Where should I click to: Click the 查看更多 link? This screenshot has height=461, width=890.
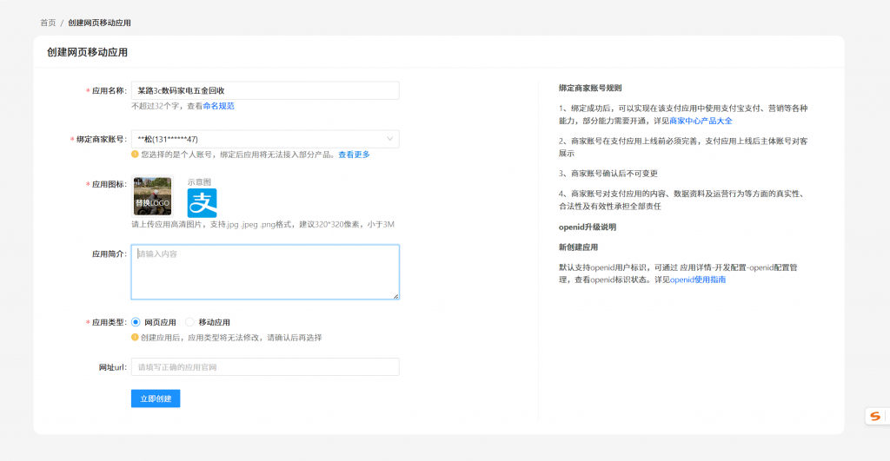click(x=354, y=155)
